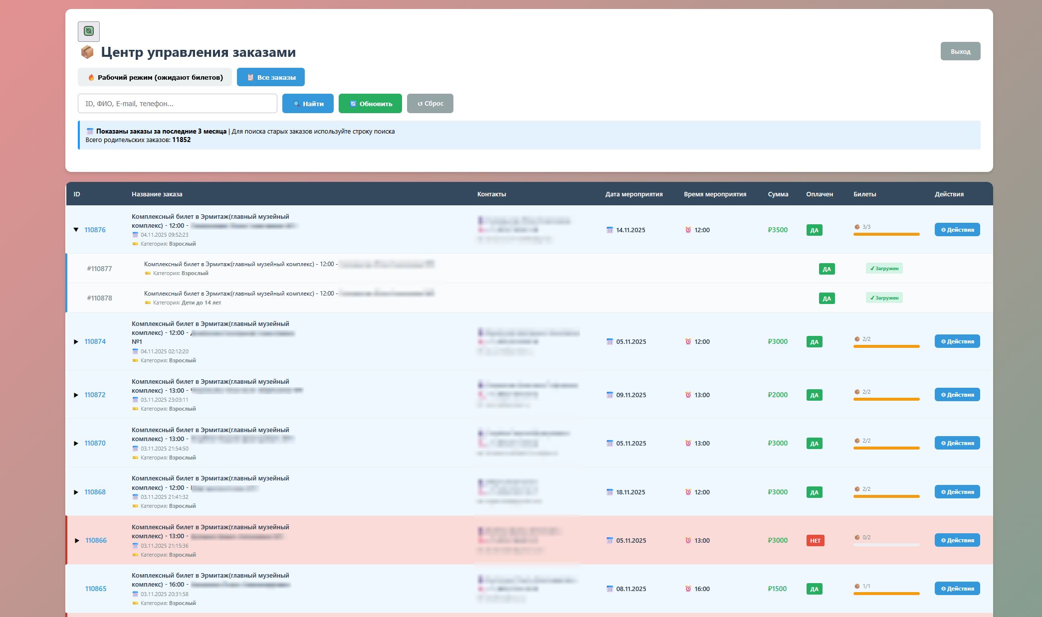Click the gray "Сброс" reset button
This screenshot has width=1042, height=617.
pos(430,104)
